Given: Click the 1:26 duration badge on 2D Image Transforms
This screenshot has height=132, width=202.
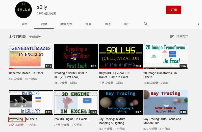Looking at the screenshot, I should tap(183, 66).
